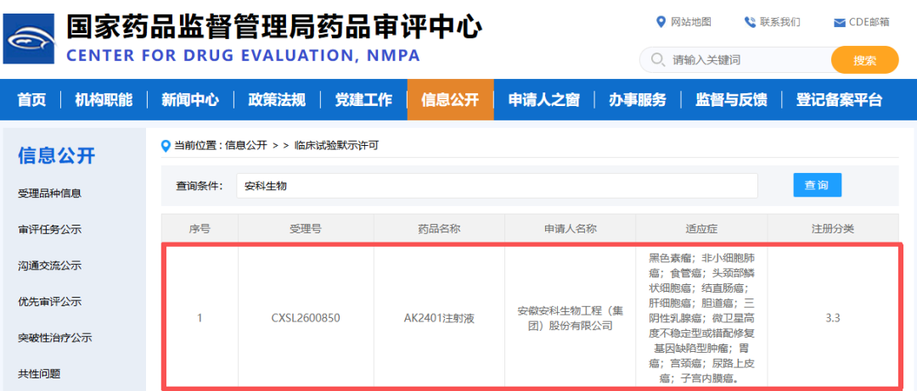Go to the 首页 nav item
917x391 pixels.
point(31,100)
